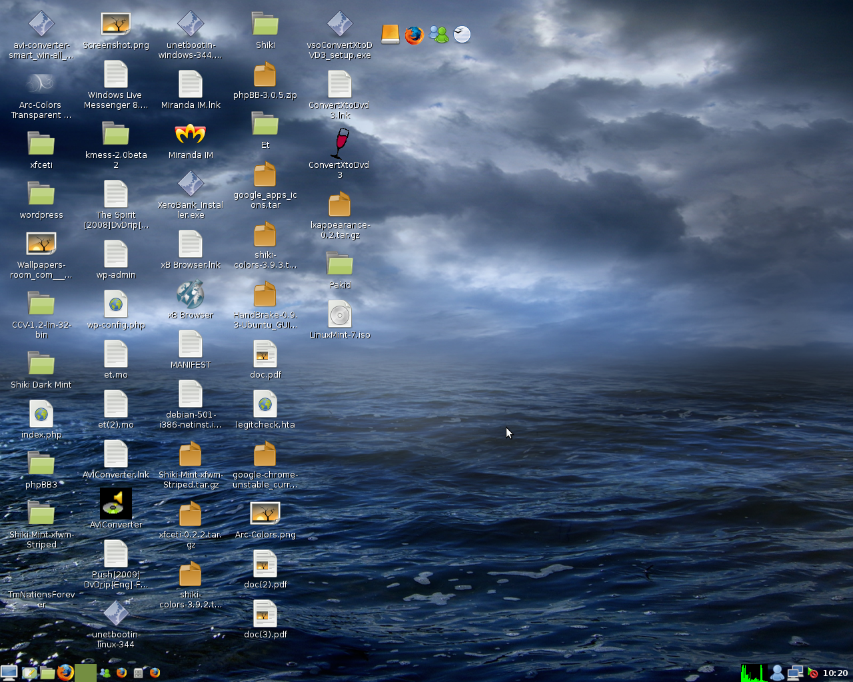Open the text editor launcher in the taskbar
The width and height of the screenshot is (853, 682).
(29, 673)
